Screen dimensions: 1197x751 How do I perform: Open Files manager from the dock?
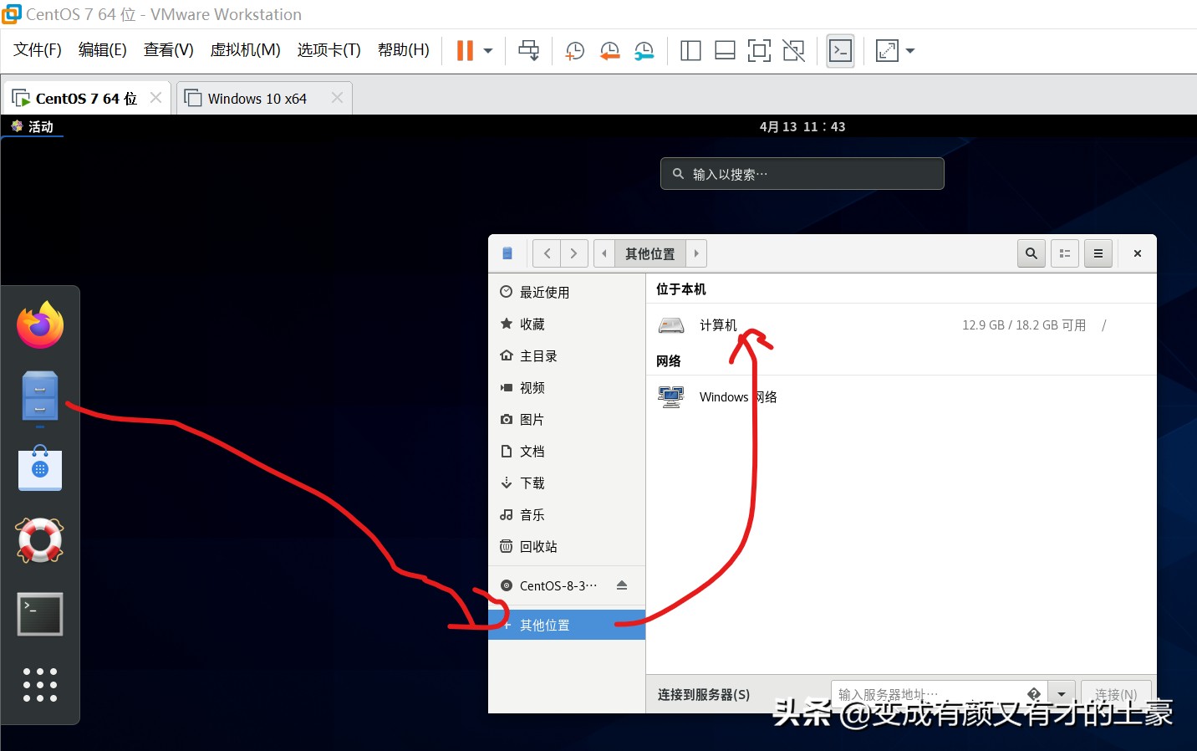tap(40, 396)
